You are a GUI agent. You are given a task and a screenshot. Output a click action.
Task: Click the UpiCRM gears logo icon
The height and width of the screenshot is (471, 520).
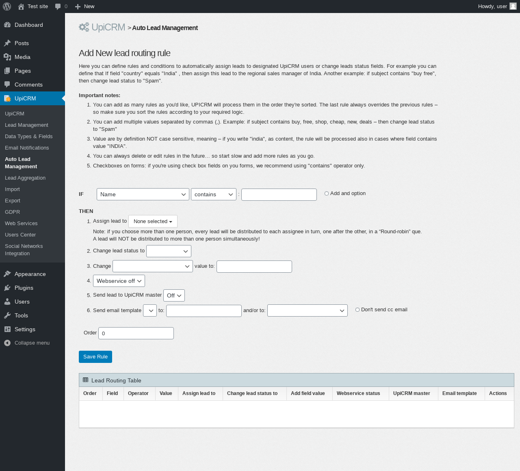[x=84, y=27]
